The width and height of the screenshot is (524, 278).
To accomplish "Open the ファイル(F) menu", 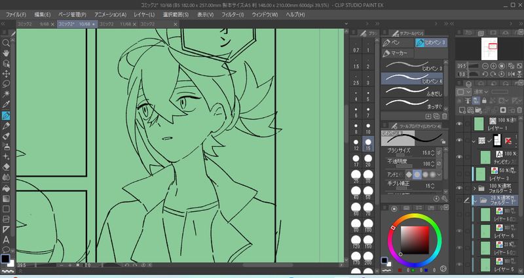I will coord(16,14).
